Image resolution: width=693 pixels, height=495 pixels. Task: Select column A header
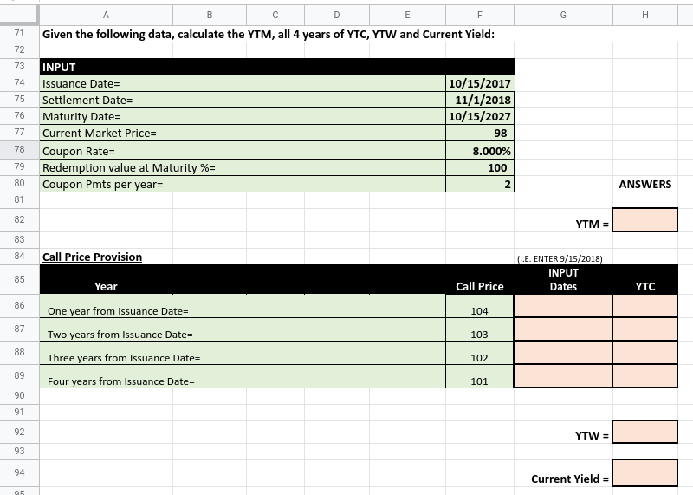pos(106,15)
